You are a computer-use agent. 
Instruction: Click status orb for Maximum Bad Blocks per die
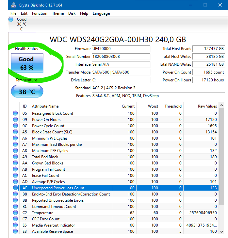tap(15, 144)
